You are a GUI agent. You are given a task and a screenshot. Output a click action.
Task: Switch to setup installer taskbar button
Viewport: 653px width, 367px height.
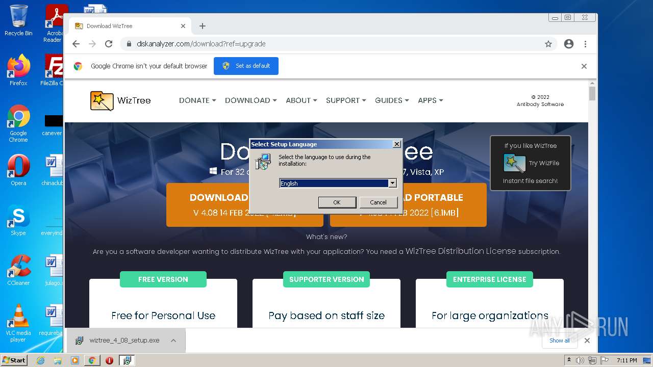127,360
